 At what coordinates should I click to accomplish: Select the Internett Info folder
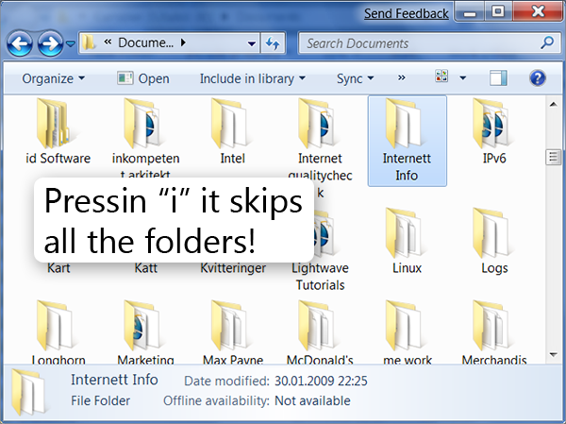click(408, 141)
